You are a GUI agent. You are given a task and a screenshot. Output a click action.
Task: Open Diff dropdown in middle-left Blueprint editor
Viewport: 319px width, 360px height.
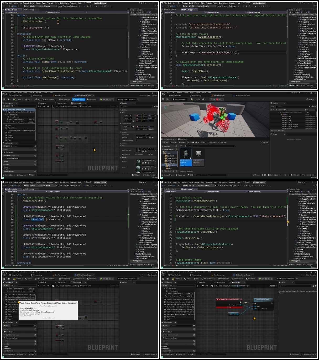[28, 99]
